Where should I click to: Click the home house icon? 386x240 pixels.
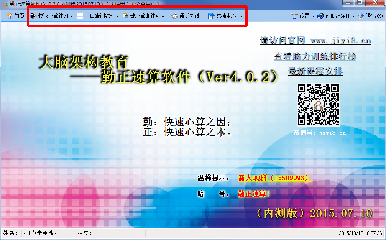tap(9, 16)
